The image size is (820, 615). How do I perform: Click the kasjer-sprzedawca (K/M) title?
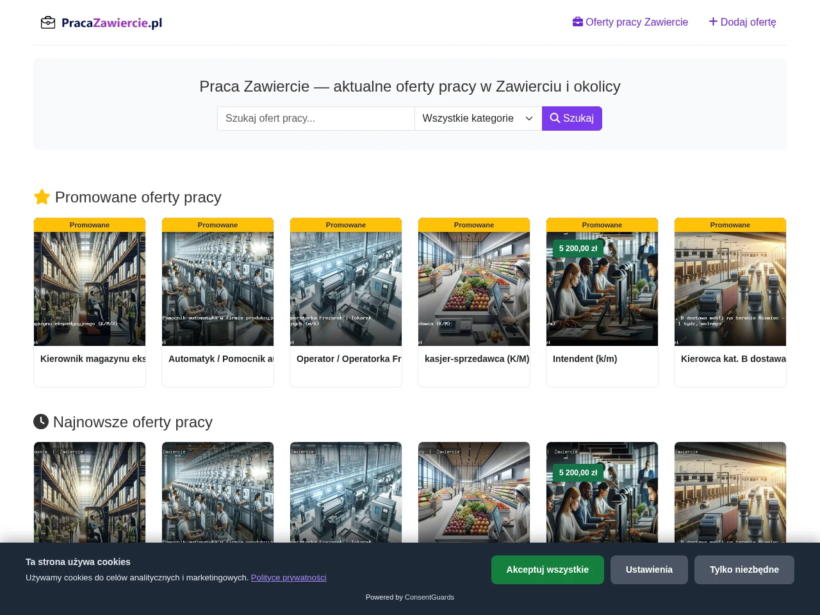(477, 359)
